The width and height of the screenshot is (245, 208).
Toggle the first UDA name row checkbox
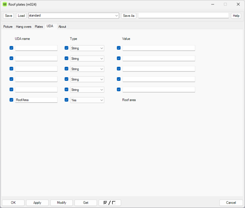(x=11, y=48)
